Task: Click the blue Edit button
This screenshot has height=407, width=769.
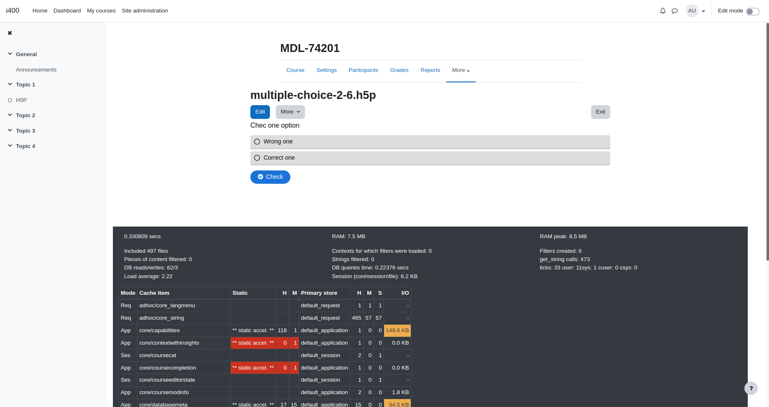Action: pyautogui.click(x=260, y=112)
